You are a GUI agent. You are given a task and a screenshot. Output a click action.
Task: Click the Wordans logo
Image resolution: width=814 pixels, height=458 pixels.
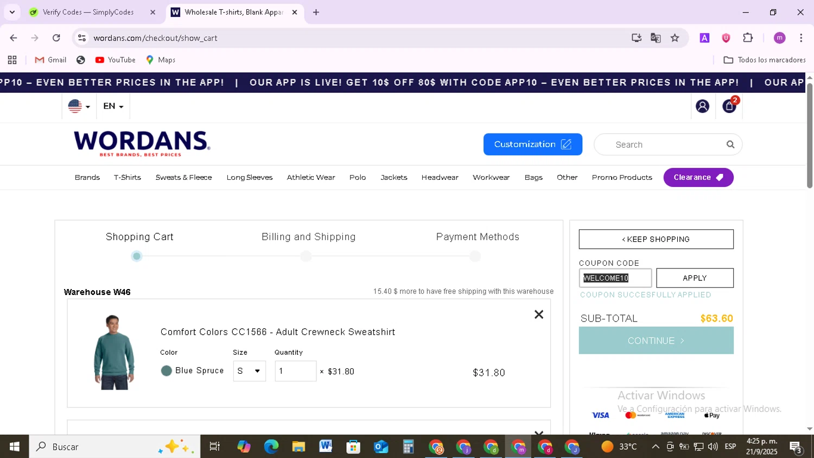[x=142, y=143]
